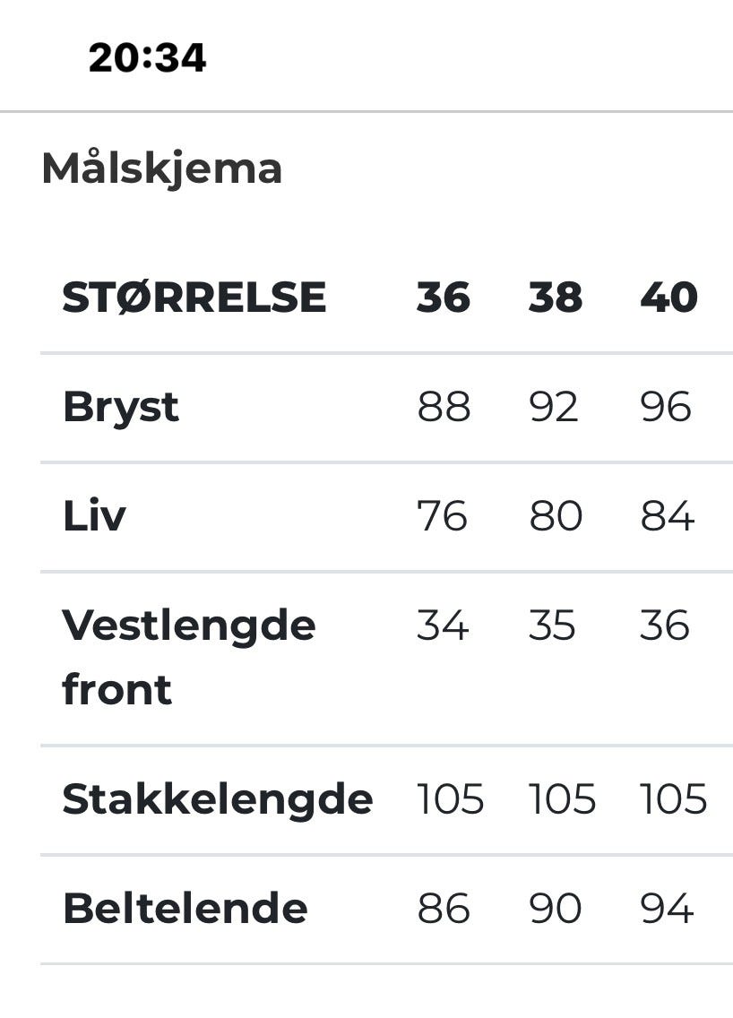733x1018 pixels.
Task: Click the Vestlengde front row label
Action: coord(189,657)
